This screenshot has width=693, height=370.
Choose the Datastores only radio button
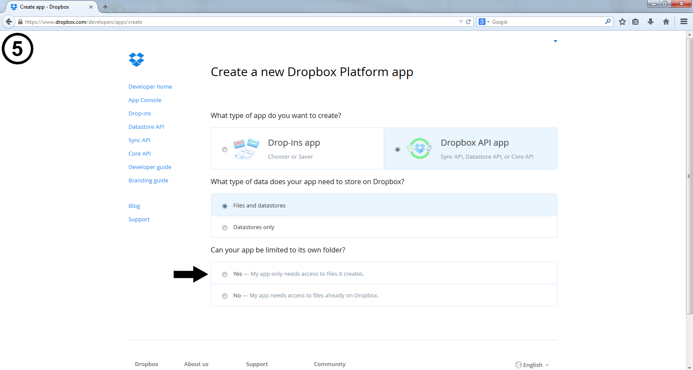pyautogui.click(x=225, y=228)
